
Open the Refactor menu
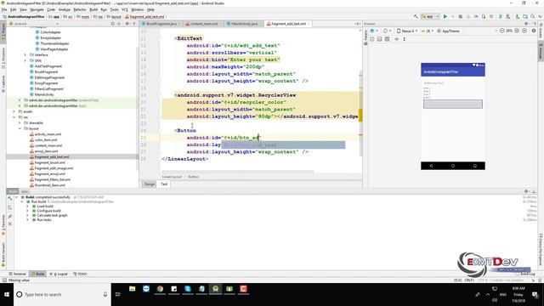click(x=80, y=9)
